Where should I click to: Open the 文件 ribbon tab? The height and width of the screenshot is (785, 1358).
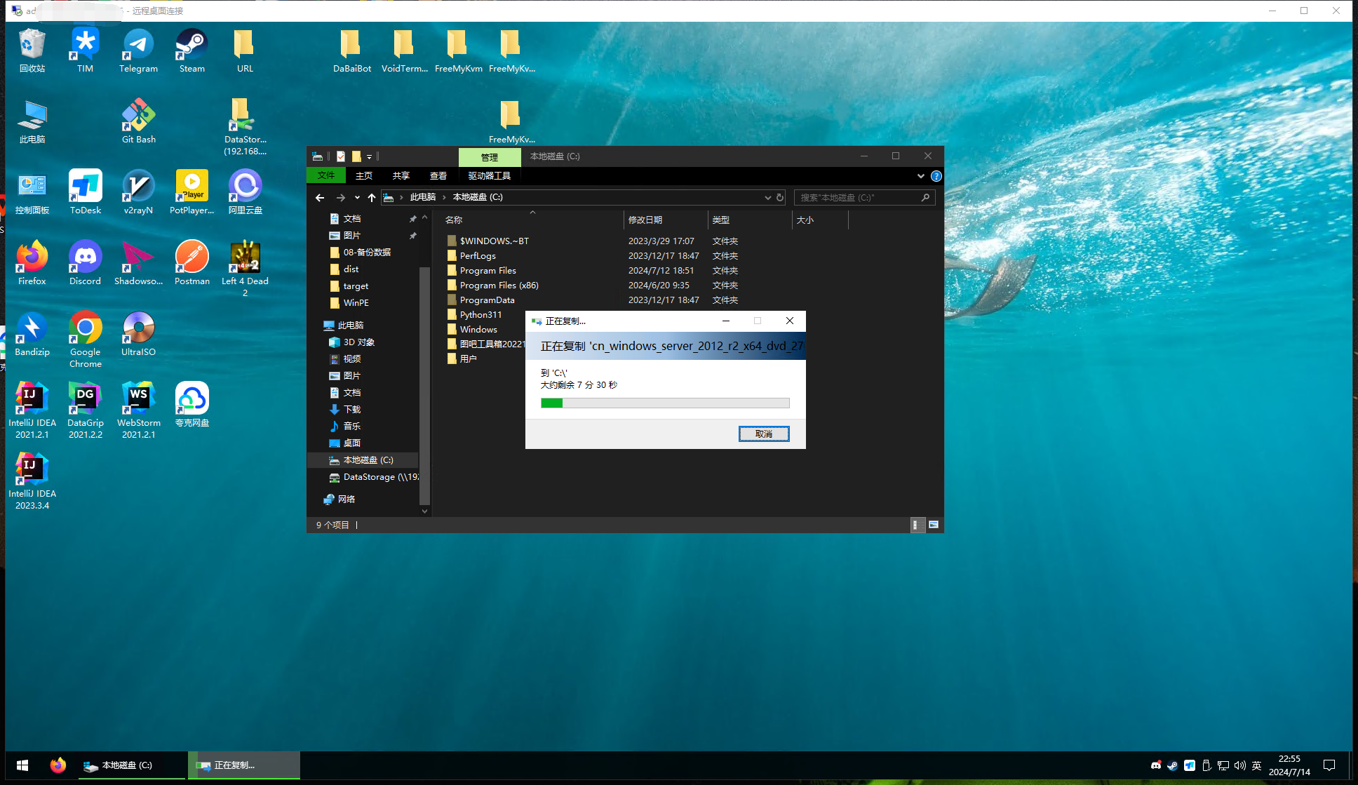[326, 175]
